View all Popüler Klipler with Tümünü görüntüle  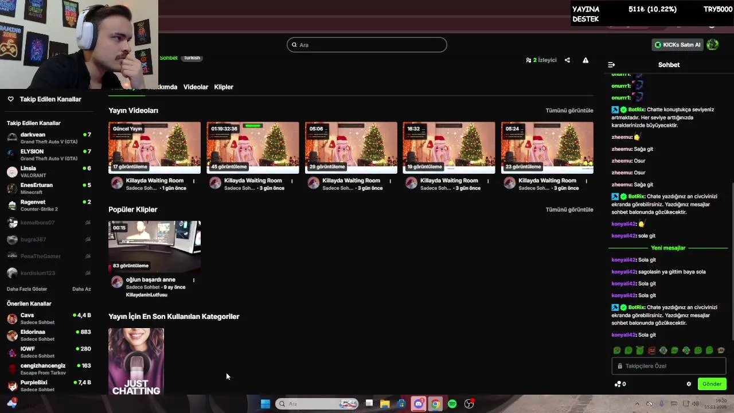pos(569,209)
